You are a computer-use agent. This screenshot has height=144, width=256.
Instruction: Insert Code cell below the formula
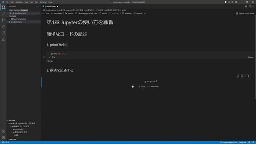coord(142,86)
